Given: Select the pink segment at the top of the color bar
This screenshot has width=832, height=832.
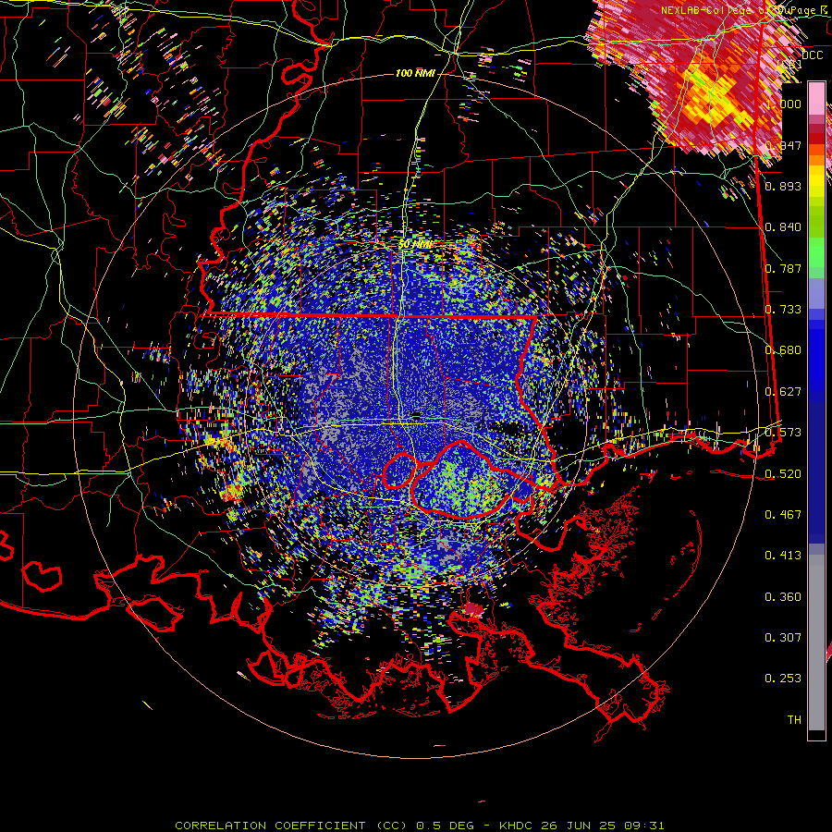Looking at the screenshot, I should pos(816,98).
